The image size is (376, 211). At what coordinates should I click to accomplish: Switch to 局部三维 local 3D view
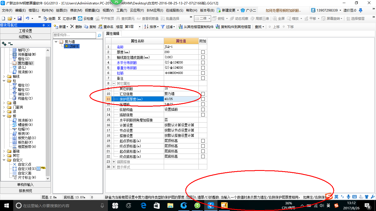click(260, 18)
